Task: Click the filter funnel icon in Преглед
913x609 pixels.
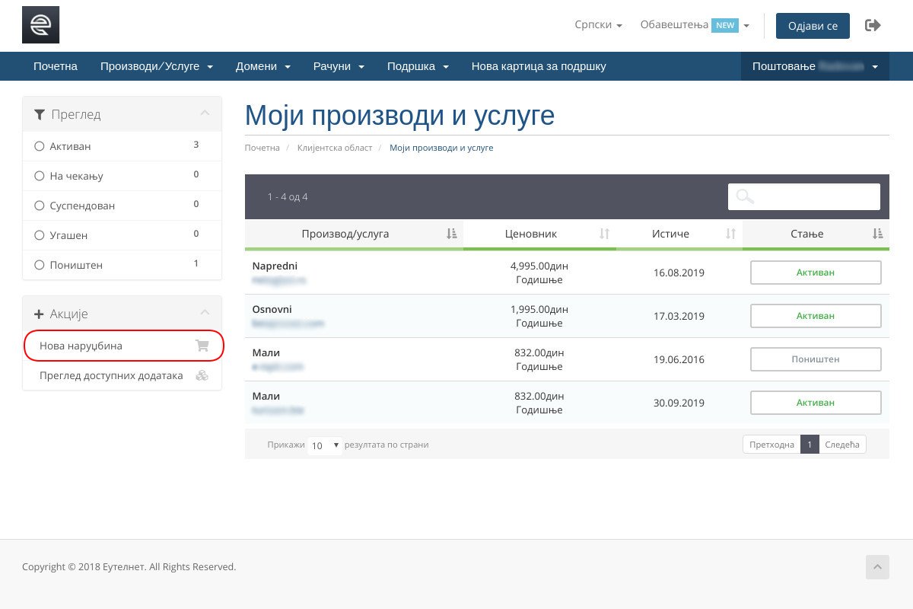Action: point(40,114)
